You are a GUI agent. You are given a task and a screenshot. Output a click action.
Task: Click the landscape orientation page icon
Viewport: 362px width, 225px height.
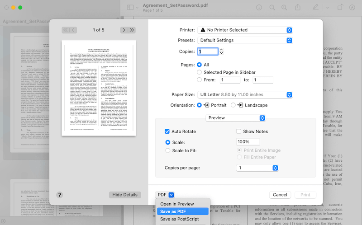pos(240,105)
